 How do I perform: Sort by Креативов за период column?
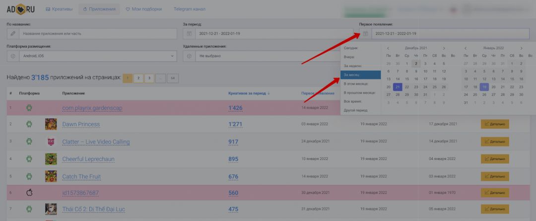coord(249,93)
